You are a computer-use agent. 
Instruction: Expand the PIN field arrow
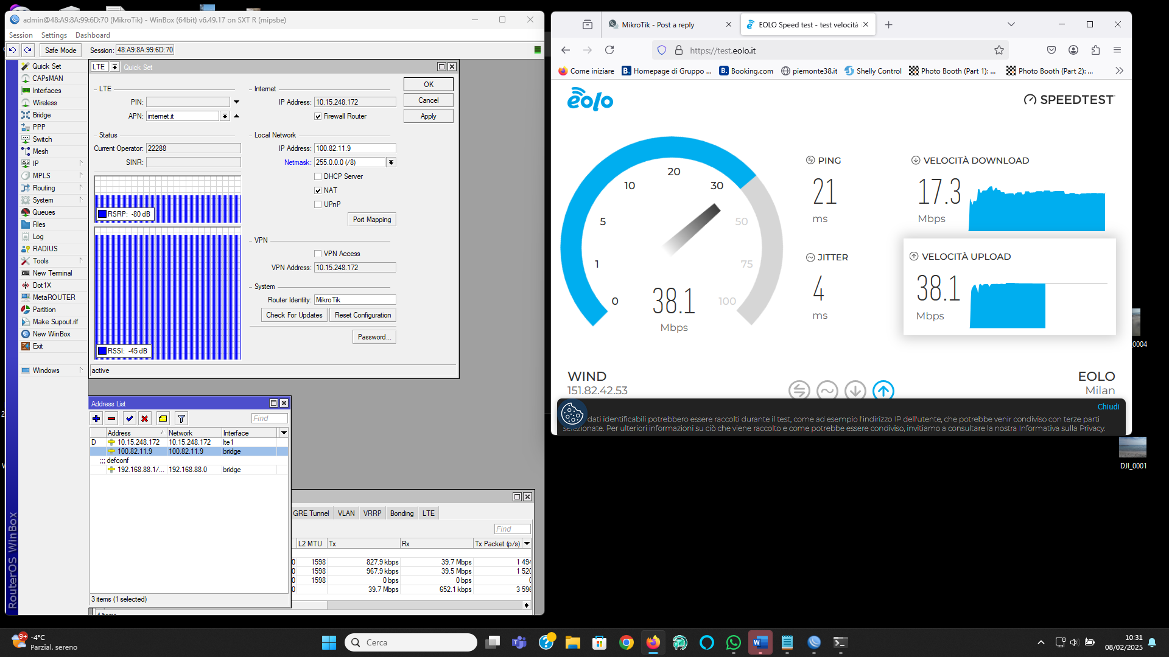237,102
